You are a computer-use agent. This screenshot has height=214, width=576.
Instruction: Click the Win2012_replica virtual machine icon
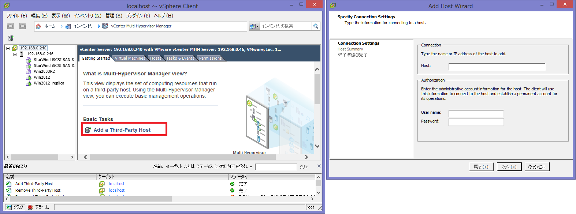[x=29, y=83]
